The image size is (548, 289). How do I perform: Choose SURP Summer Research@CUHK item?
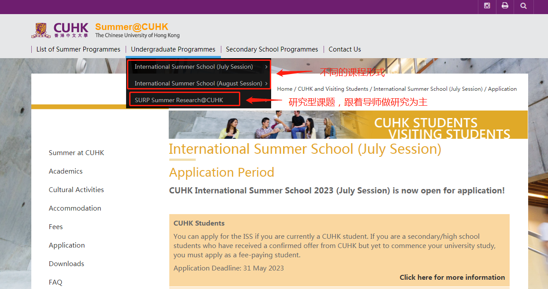point(179,100)
